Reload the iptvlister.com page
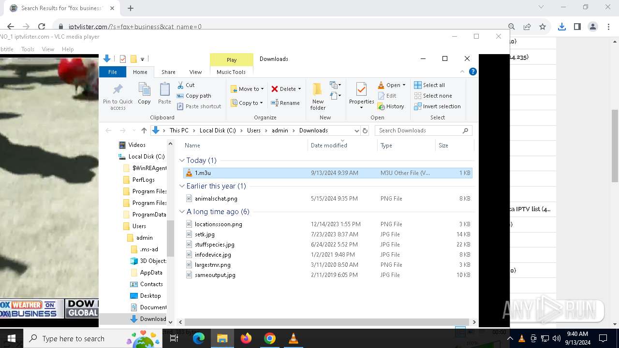The width and height of the screenshot is (619, 348). [42, 27]
